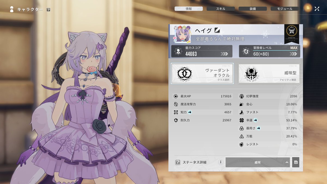Click the thumbs-up badge beside 器用さ
This screenshot has width=327, height=184.
(258, 128)
